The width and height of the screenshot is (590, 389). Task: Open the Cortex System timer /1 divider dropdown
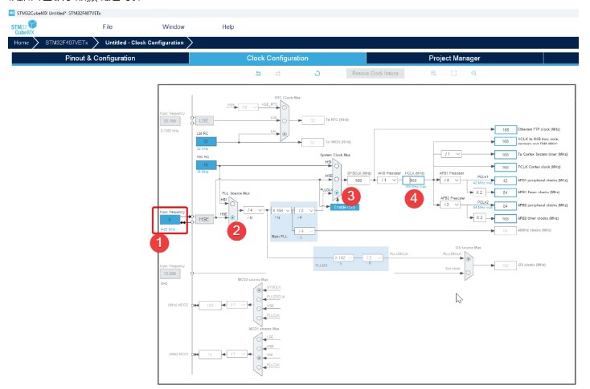click(x=451, y=154)
